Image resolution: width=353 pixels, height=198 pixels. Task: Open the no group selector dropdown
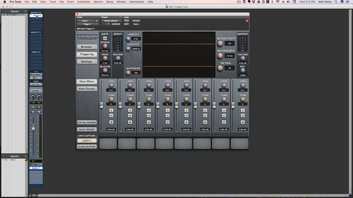(36, 91)
